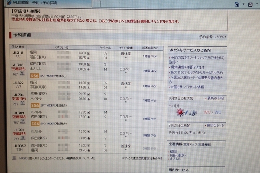Open the 最新のレート exchange rate link
The width and height of the screenshot is (260, 173).
214,125
